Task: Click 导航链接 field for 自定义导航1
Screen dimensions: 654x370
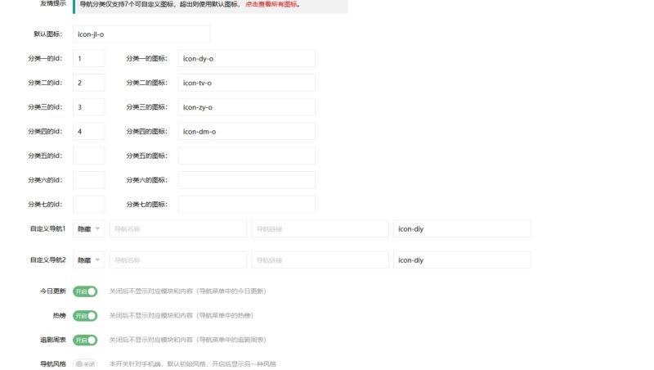Action: (320, 229)
